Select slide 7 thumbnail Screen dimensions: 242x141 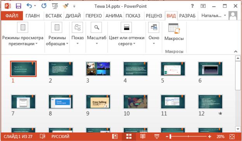point(23,102)
